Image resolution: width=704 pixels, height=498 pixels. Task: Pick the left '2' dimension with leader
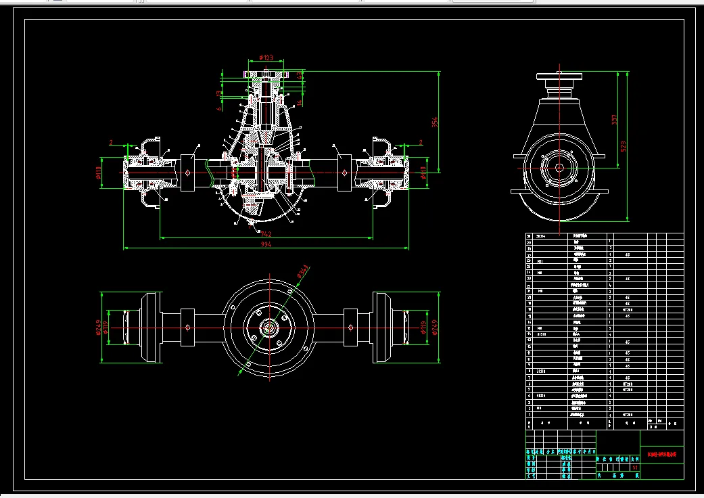[x=112, y=142]
